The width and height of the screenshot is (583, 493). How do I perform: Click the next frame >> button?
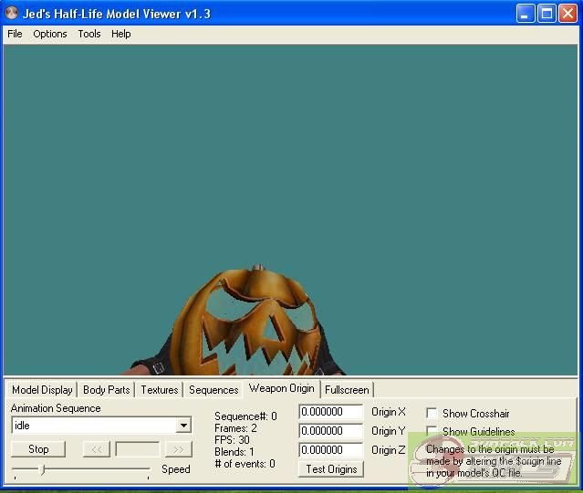pyautogui.click(x=179, y=449)
